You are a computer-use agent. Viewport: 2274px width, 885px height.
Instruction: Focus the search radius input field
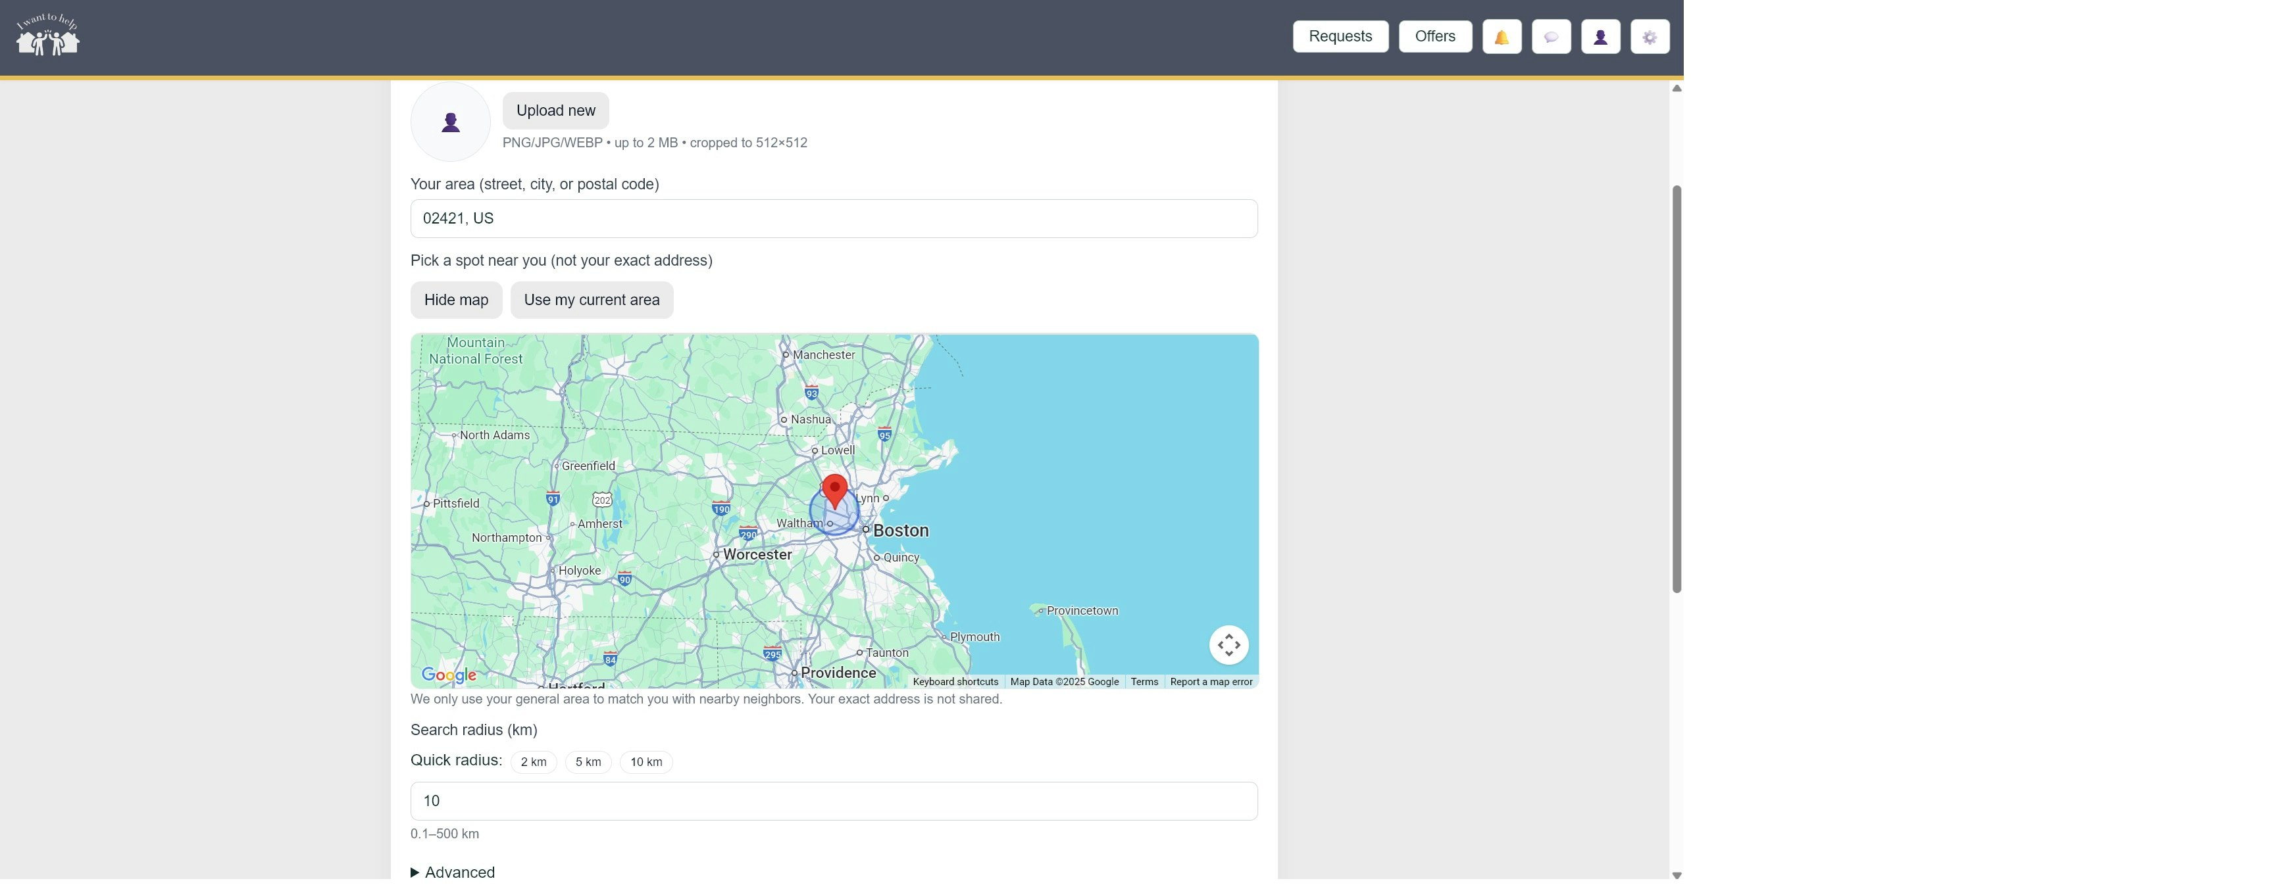pos(833,801)
